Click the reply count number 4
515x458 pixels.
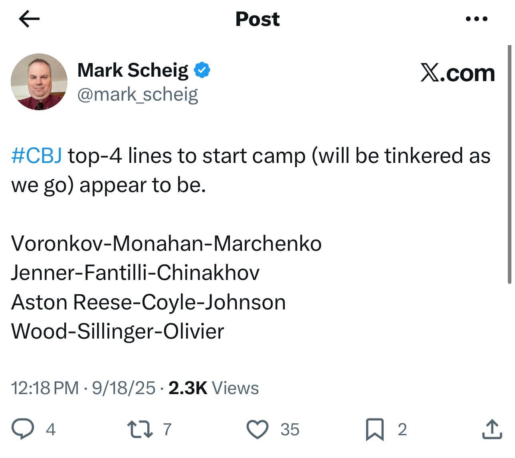pos(50,430)
